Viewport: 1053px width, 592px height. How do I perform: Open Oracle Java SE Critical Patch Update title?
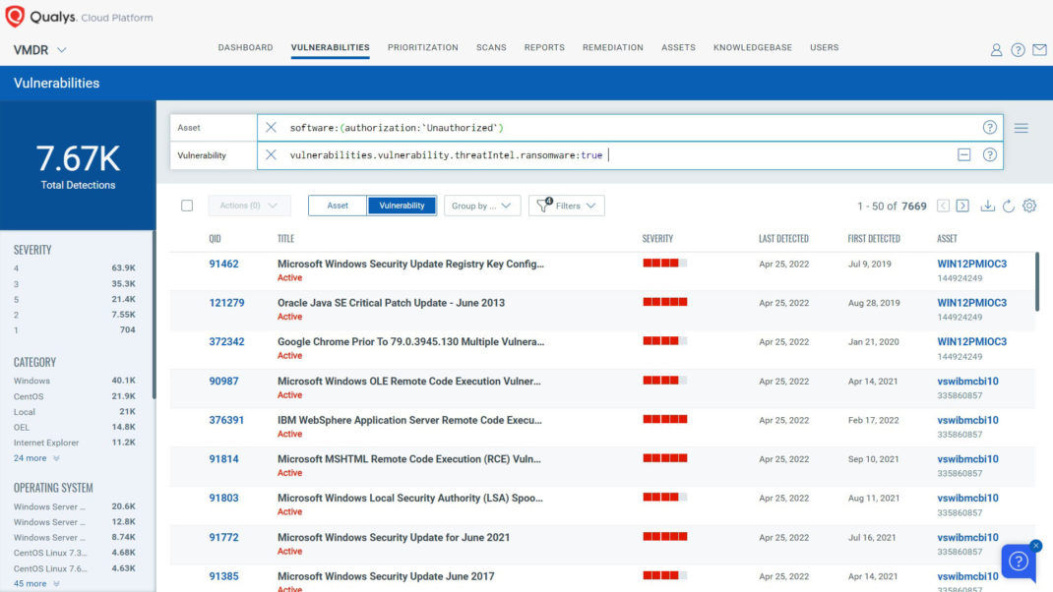click(x=391, y=303)
